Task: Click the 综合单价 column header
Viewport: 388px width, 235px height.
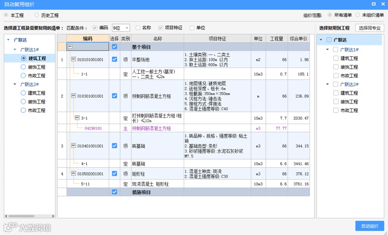Action: click(x=299, y=38)
